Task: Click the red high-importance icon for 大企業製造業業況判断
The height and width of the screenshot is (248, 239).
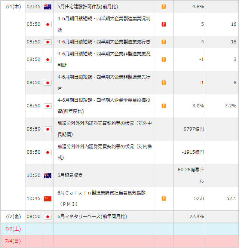Action: click(164, 24)
